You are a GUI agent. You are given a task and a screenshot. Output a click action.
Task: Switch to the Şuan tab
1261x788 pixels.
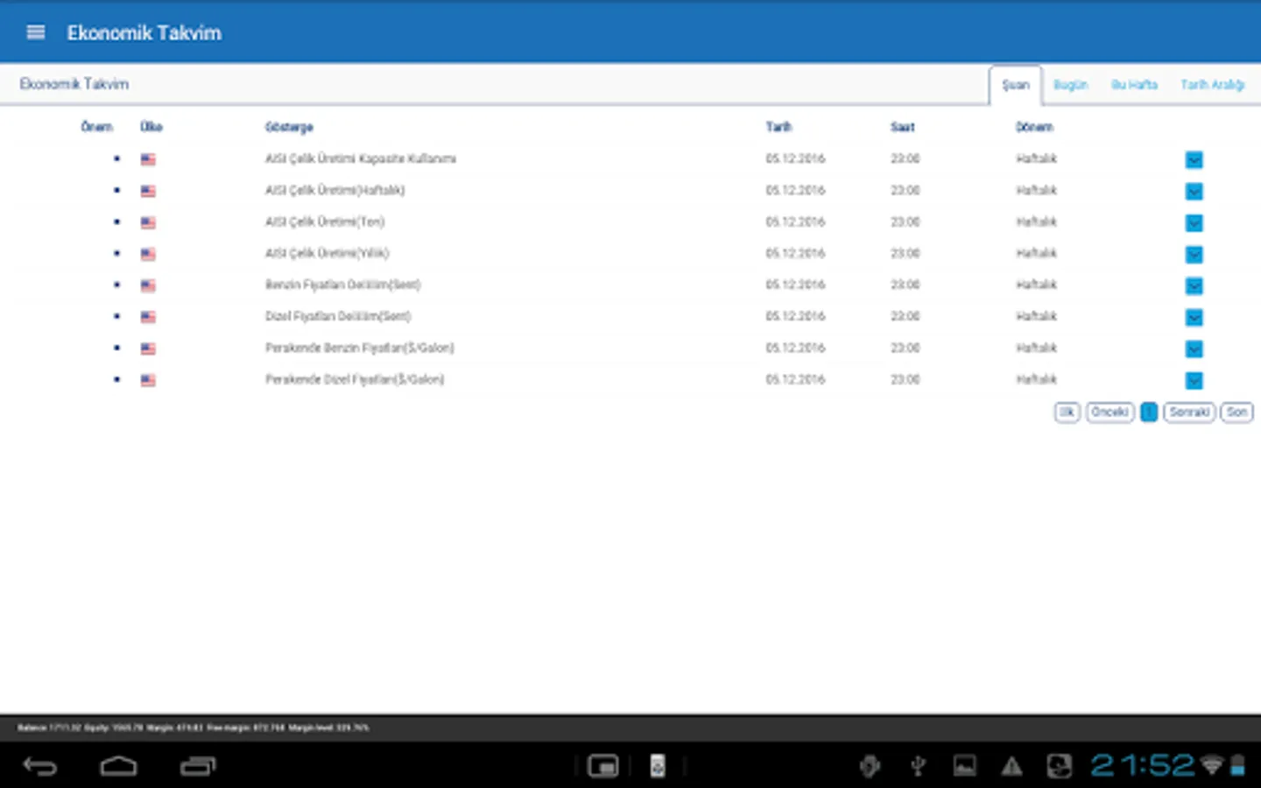[x=1016, y=85]
